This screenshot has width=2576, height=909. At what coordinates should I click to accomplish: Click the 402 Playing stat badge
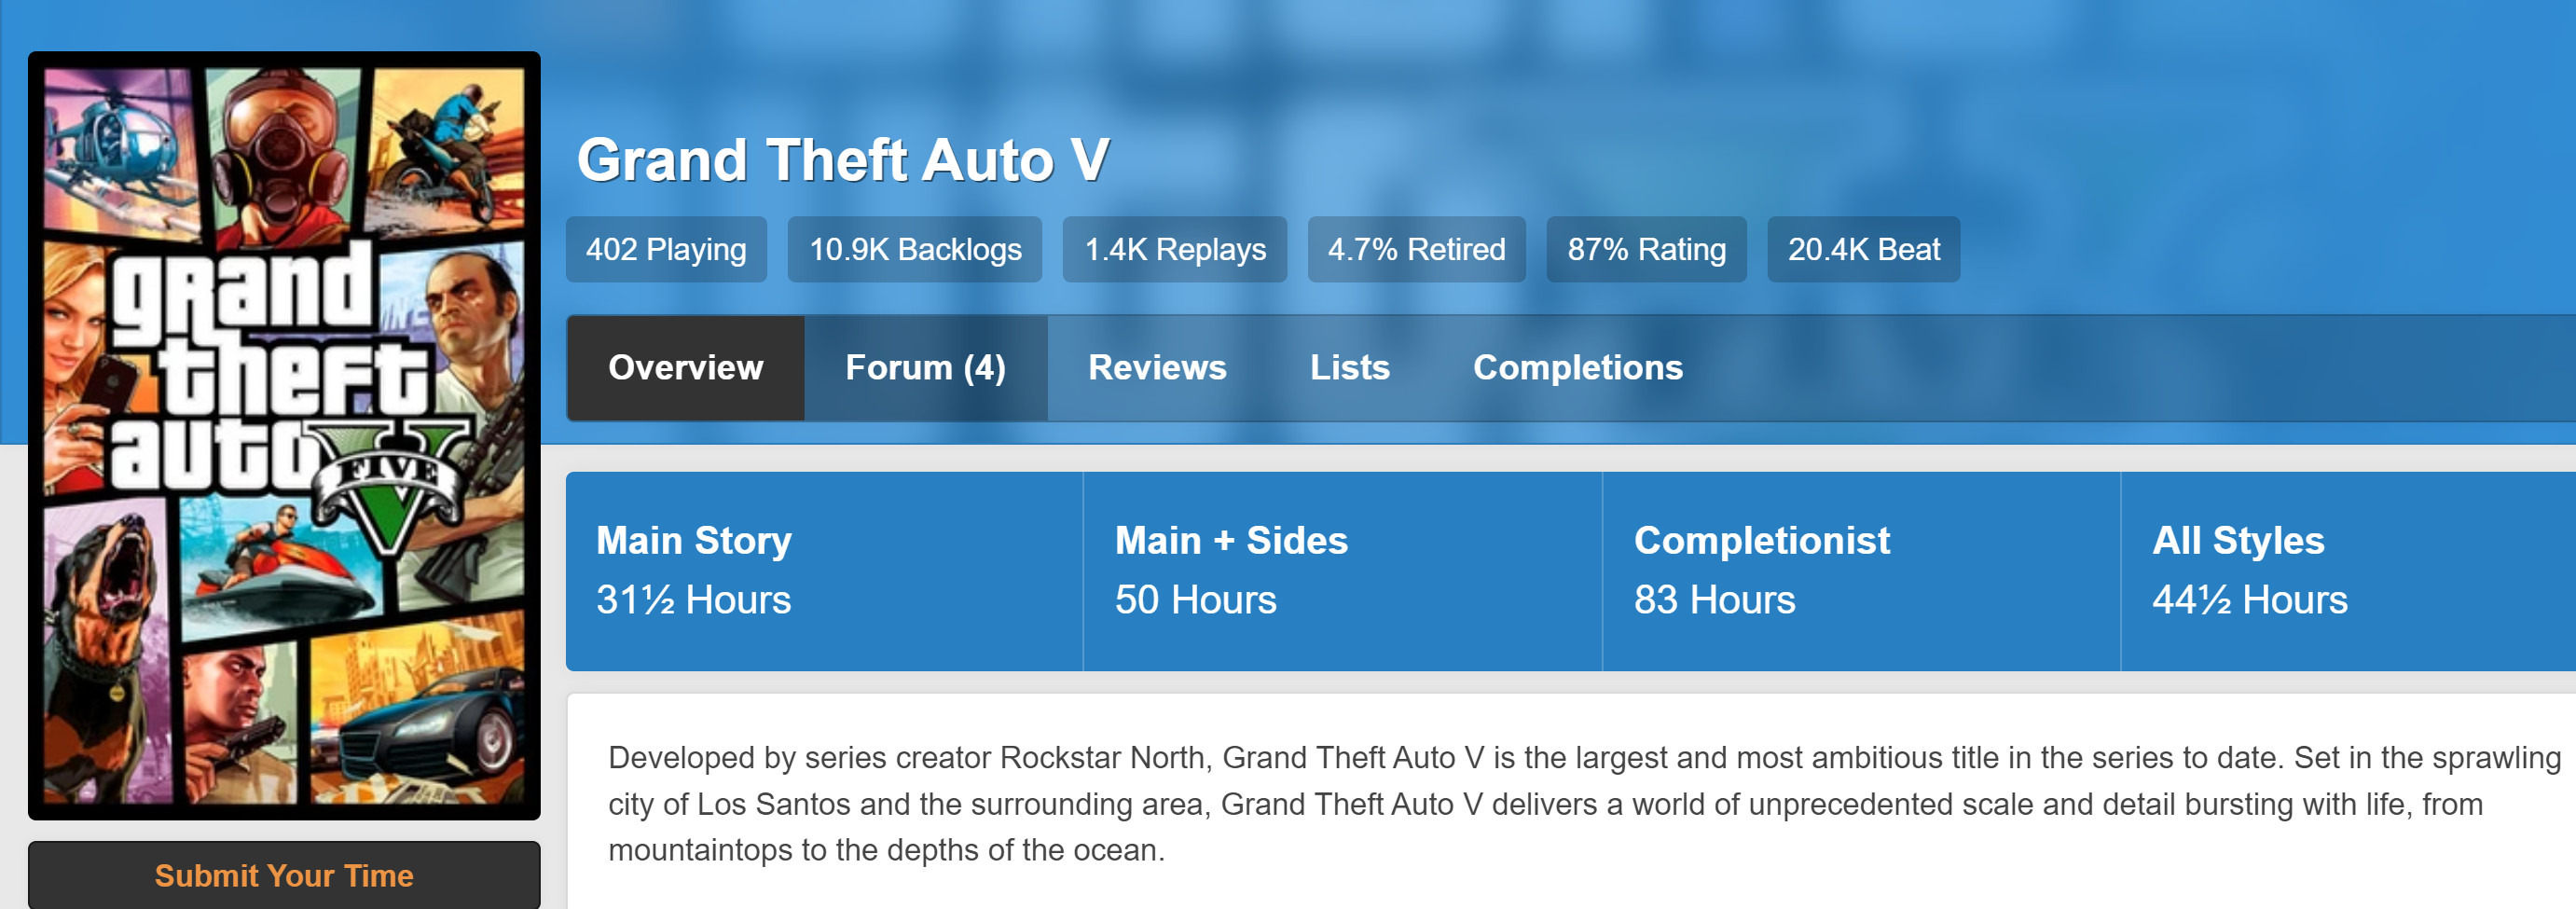(666, 249)
